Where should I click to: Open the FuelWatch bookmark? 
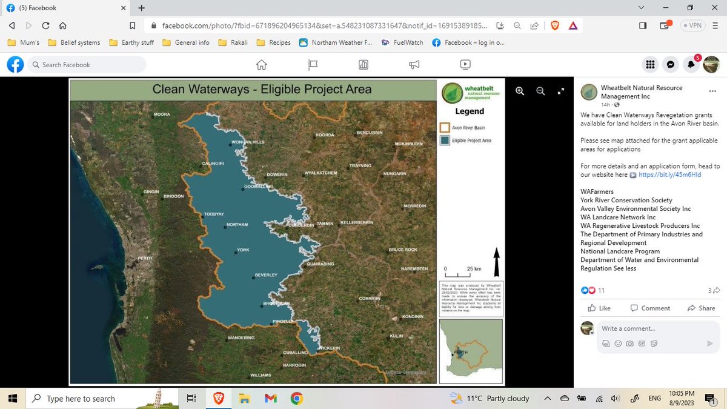click(403, 42)
